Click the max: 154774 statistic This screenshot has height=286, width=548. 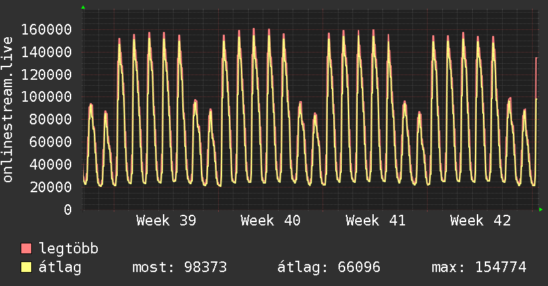479,267
